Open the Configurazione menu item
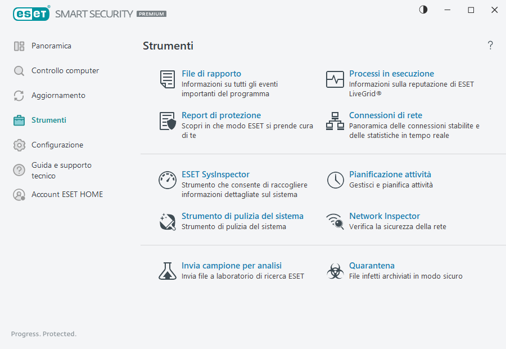This screenshot has height=349, width=506. (x=57, y=145)
